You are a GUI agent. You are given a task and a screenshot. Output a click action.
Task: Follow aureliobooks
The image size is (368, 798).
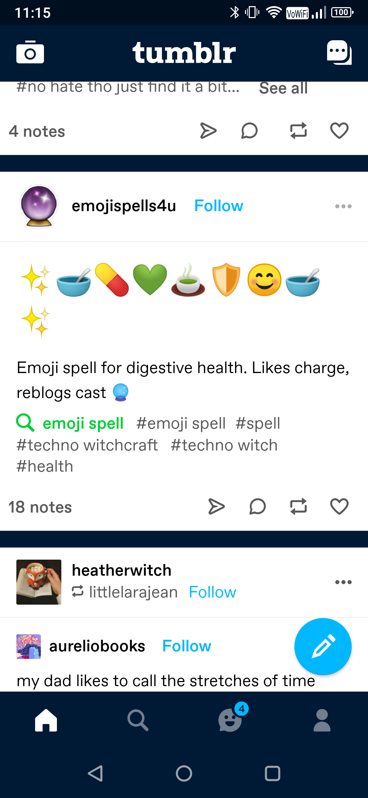click(187, 646)
